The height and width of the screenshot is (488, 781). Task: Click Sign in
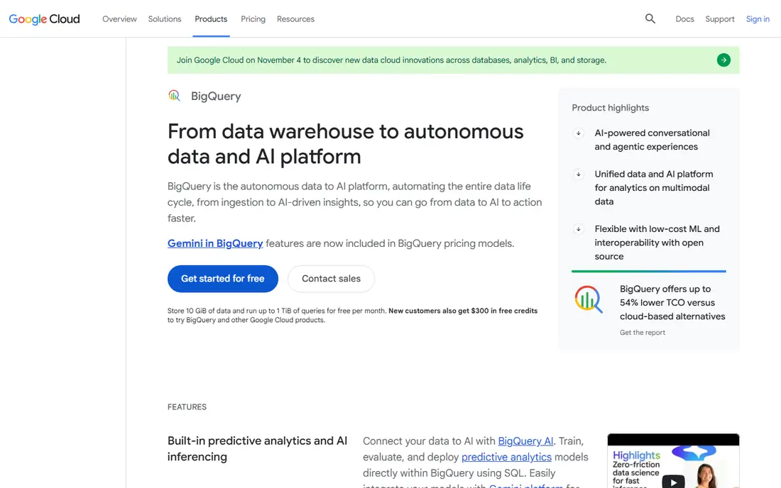point(758,19)
